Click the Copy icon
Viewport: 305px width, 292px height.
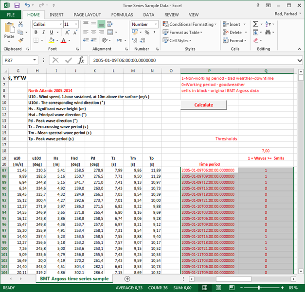[20, 32]
